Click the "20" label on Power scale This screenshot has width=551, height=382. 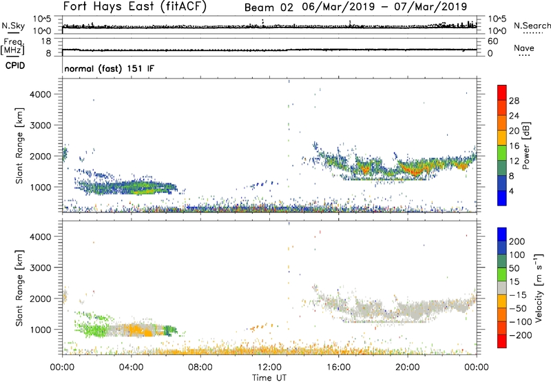(x=514, y=131)
